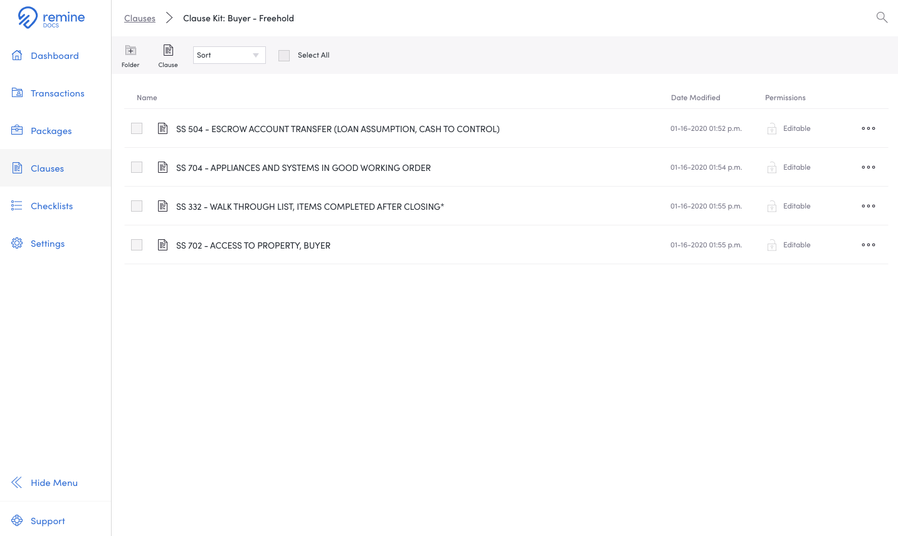Click lock icon on SS 504 row
Image resolution: width=898 pixels, height=536 pixels.
pos(772,129)
